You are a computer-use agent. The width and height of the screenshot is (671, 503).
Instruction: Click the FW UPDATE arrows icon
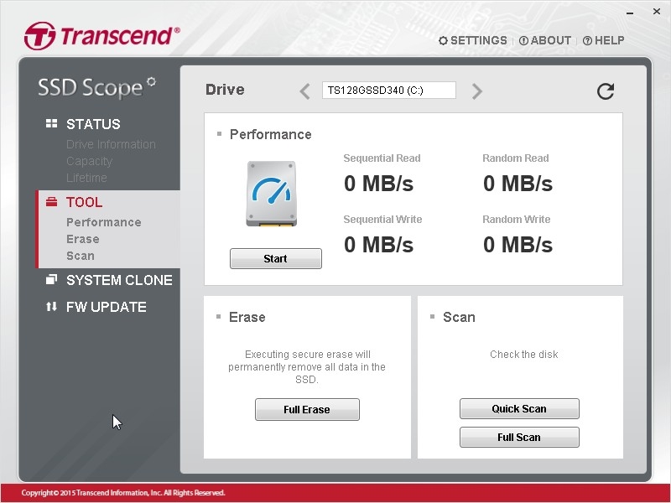pos(51,307)
